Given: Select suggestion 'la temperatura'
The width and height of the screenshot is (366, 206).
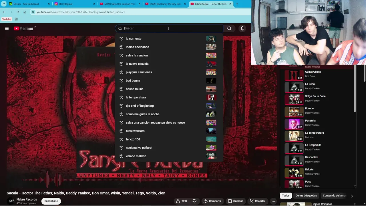Looking at the screenshot, I should 169,97.
